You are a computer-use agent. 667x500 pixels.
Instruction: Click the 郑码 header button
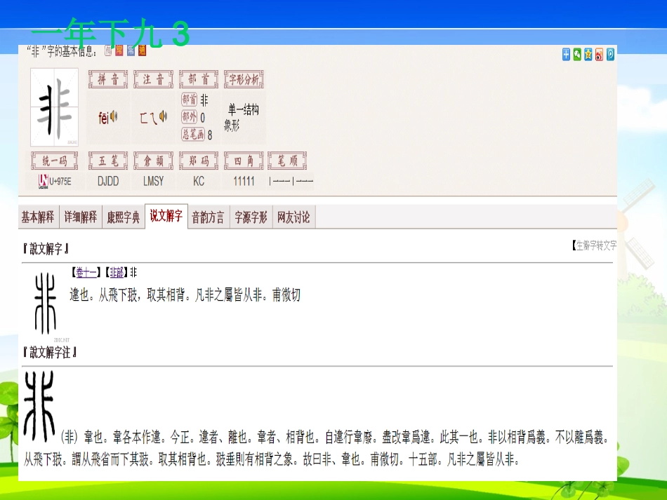(199, 161)
